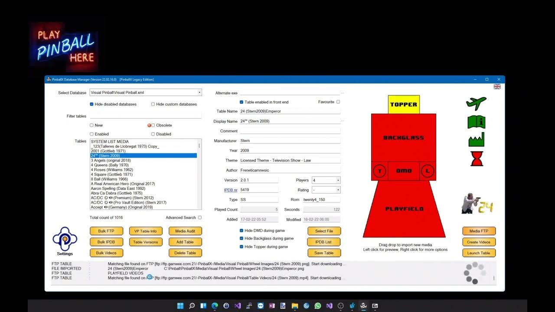
Task: Toggle Hide Backglass during game
Action: tap(242, 238)
